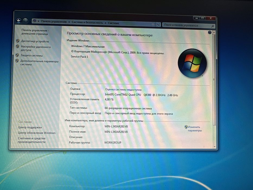Viewport: 253px width, 190px height.
Task: Click the WORKGROUP value
Action: click(x=113, y=142)
